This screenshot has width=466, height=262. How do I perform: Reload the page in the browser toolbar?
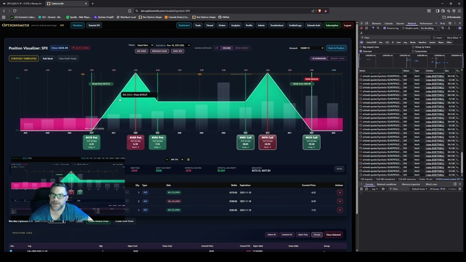point(15,11)
